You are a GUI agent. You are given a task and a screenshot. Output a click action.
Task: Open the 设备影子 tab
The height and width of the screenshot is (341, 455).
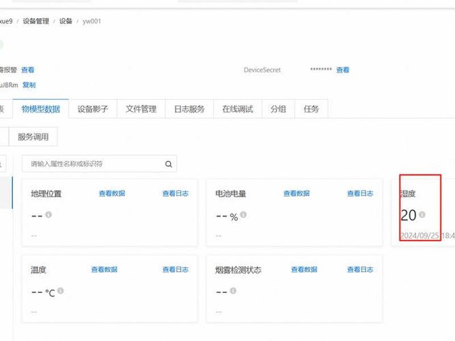pos(93,109)
